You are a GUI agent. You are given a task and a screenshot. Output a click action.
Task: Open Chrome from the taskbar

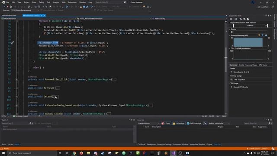74,153
